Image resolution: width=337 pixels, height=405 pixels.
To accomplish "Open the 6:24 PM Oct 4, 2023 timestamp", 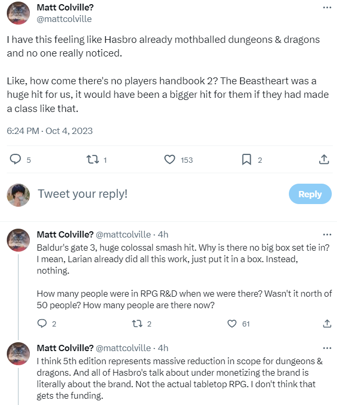I will click(50, 130).
